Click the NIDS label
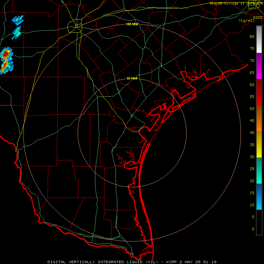The image size is (264, 264). point(258,18)
